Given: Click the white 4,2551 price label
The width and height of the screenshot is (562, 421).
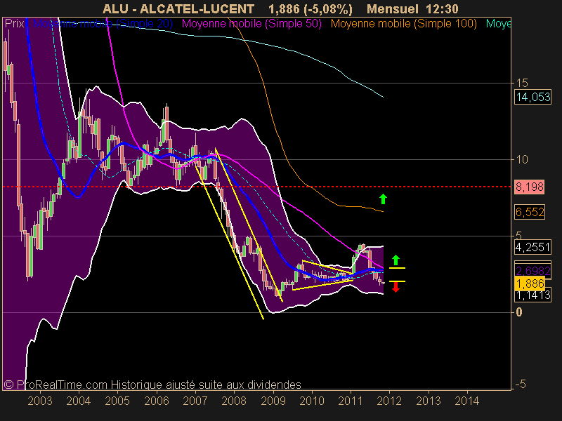Looking at the screenshot, I should [532, 247].
